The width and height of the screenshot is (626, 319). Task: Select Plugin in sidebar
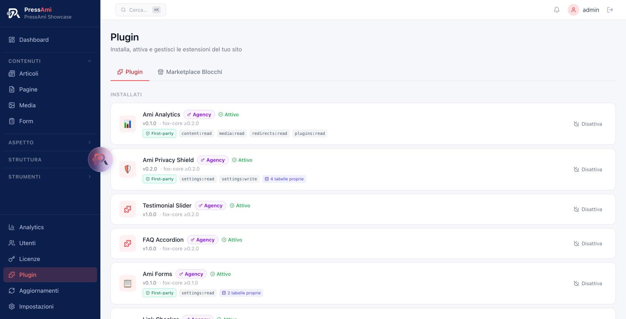coord(50,275)
